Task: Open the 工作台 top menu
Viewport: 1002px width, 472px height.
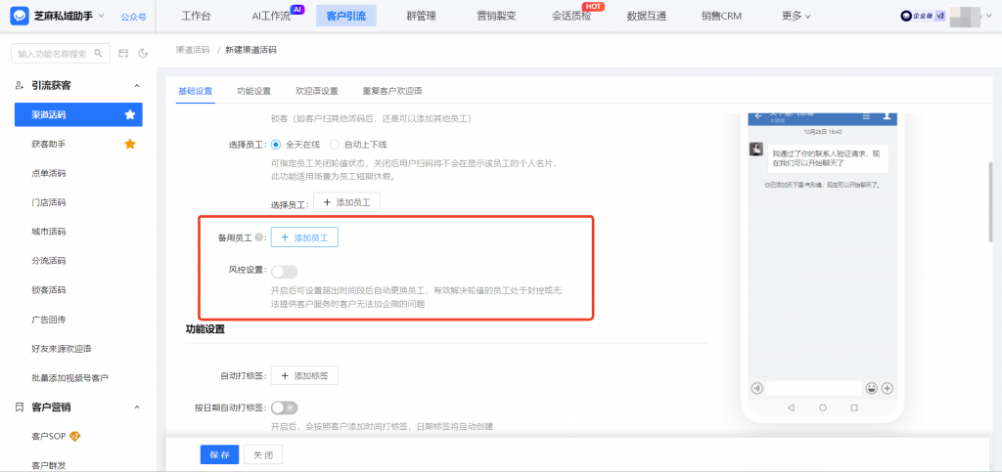Action: tap(196, 16)
